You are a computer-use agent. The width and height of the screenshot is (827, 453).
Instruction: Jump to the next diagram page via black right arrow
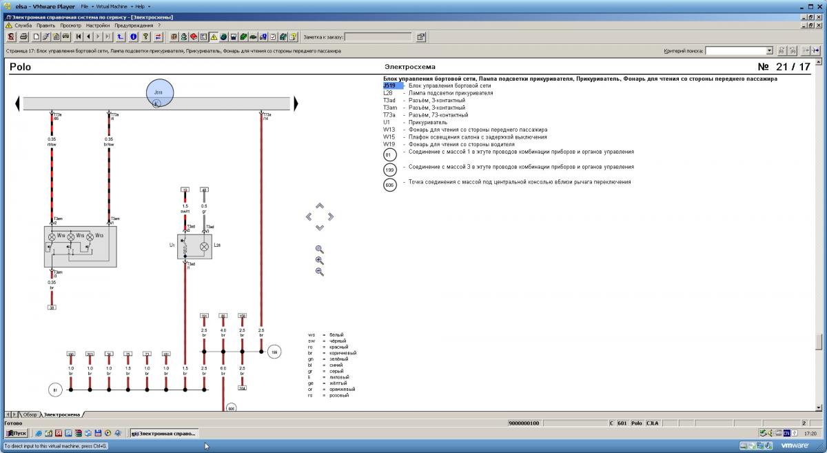(x=296, y=103)
